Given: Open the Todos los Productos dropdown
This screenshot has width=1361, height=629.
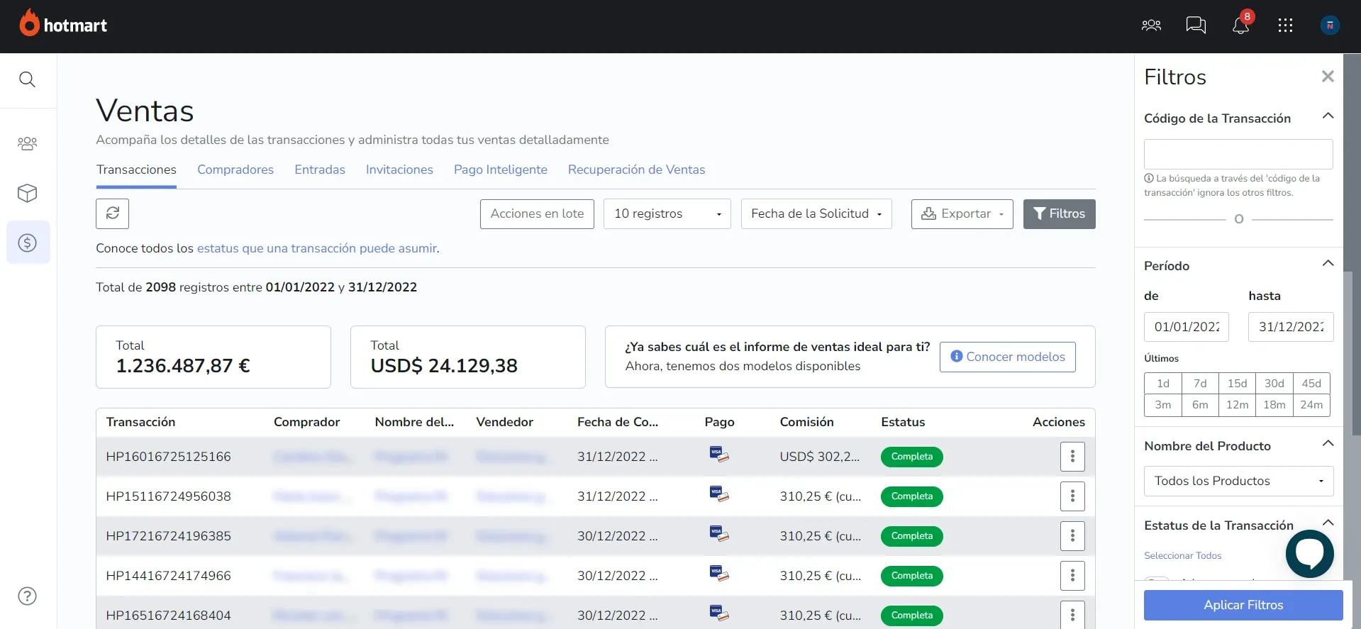Looking at the screenshot, I should [x=1238, y=481].
